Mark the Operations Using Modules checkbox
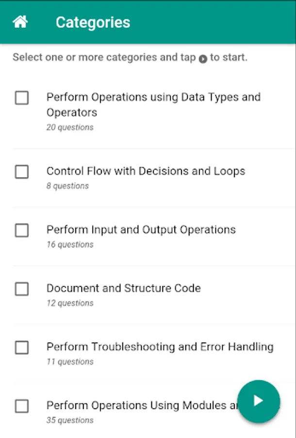Image resolution: width=296 pixels, height=438 pixels. tap(22, 406)
